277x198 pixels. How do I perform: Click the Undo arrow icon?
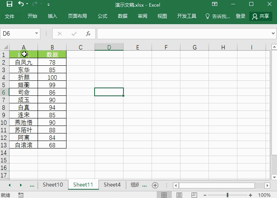21,4
